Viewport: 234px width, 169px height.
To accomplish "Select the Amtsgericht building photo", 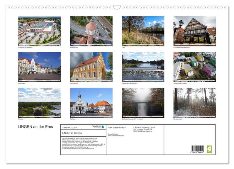I will (x=91, y=67).
